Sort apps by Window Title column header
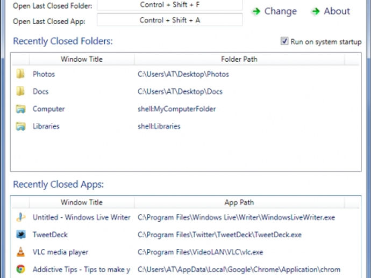371x278 pixels. 82,202
